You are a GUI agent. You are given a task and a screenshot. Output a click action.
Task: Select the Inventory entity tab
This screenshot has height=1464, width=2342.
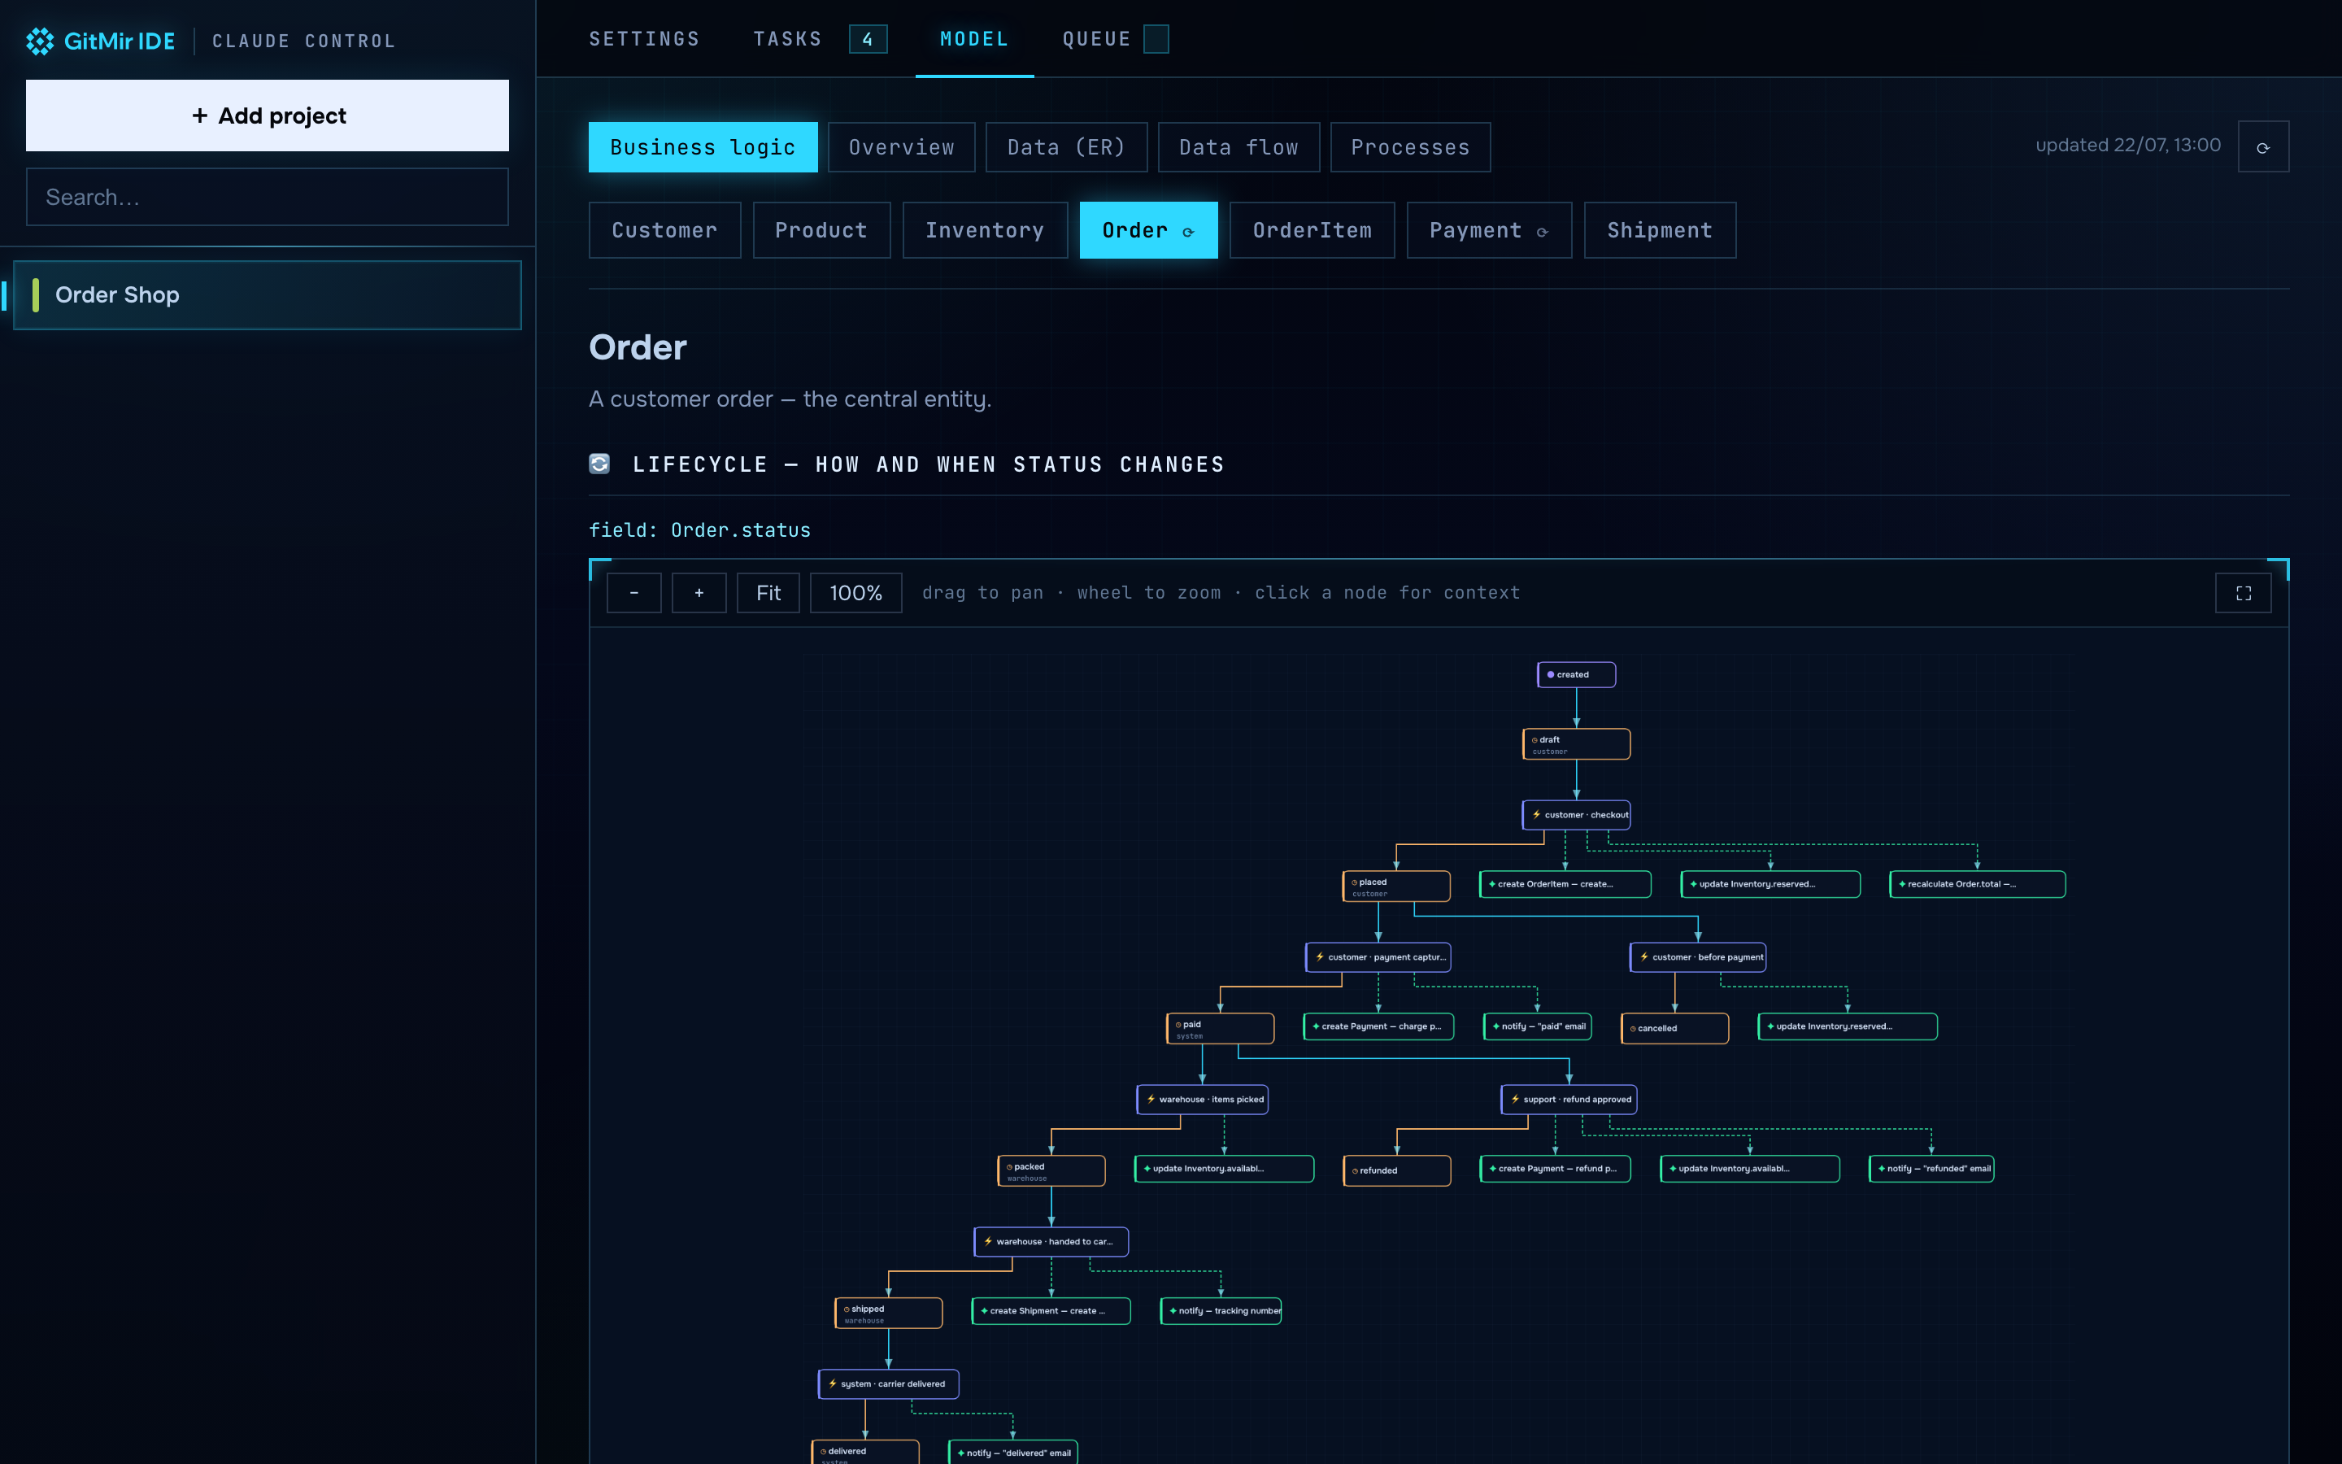point(986,230)
